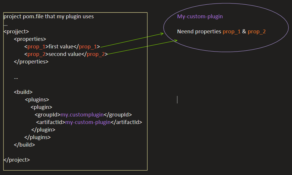Click the purple 'My-custom-plugin' title
292x175 pixels.
(x=200, y=17)
